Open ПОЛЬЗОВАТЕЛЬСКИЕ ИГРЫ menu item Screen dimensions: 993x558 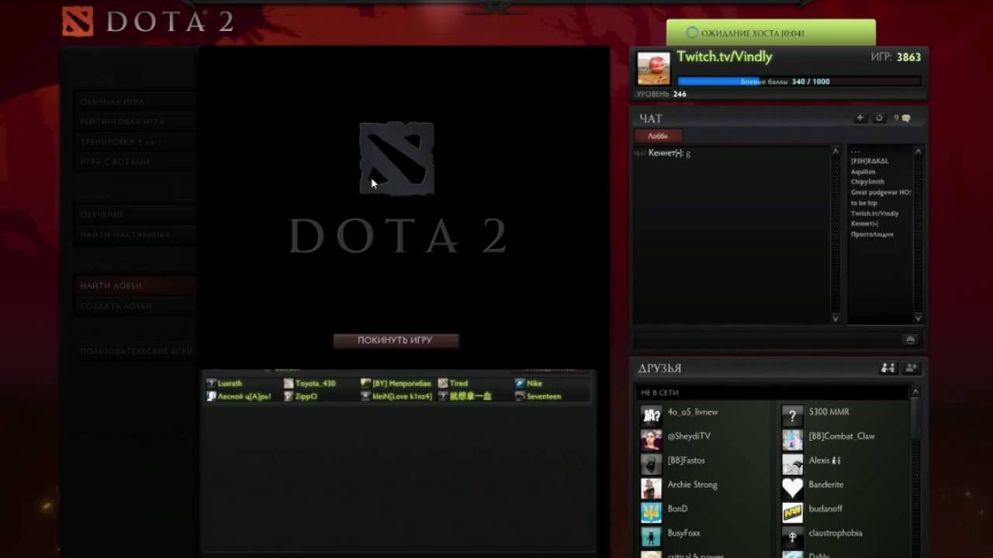point(135,351)
